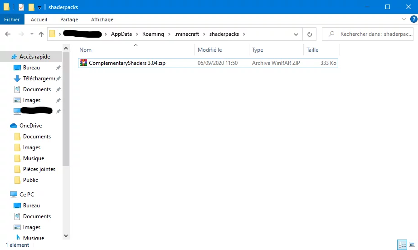Expand the ribbon with the chevron
The image size is (418, 250).
pyautogui.click(x=404, y=20)
